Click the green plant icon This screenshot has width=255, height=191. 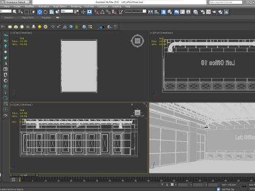76,27
